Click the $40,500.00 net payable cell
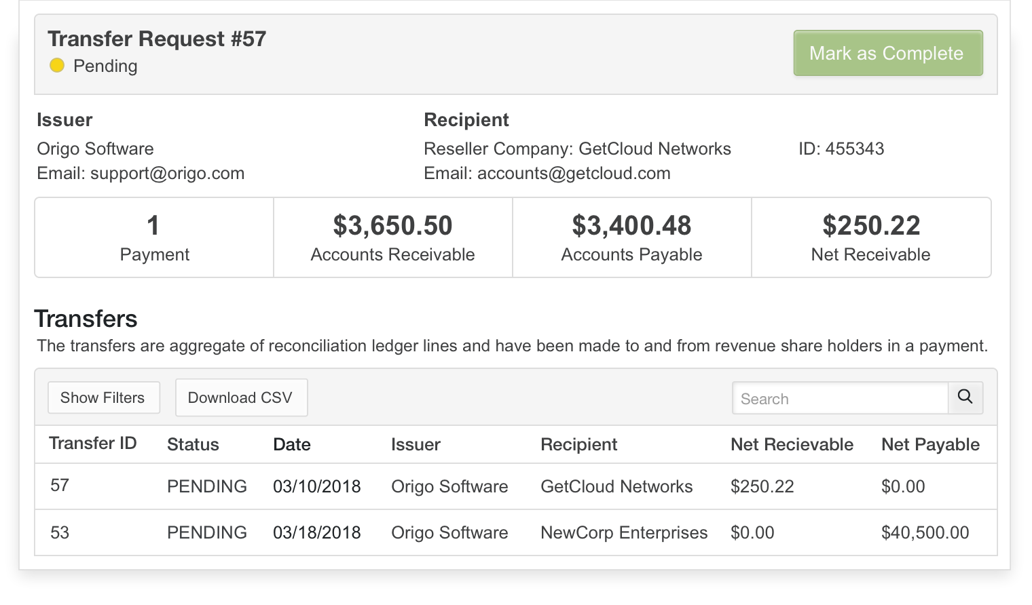Image resolution: width=1032 pixels, height=605 pixels. pyautogui.click(x=925, y=532)
